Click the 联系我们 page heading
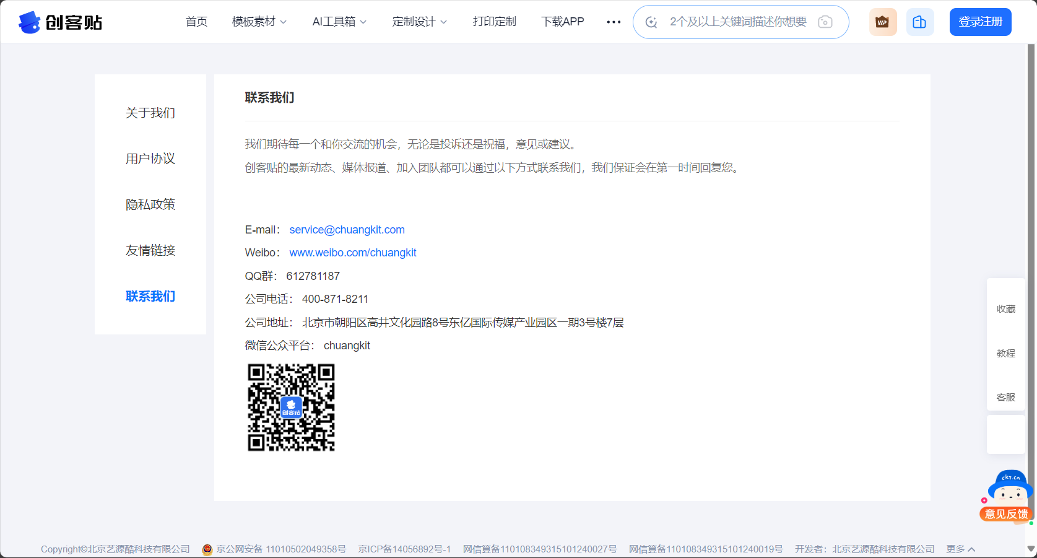The image size is (1037, 558). click(x=269, y=97)
